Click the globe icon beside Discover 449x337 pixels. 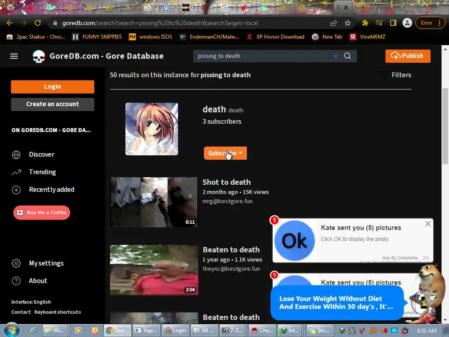pyautogui.click(x=16, y=155)
